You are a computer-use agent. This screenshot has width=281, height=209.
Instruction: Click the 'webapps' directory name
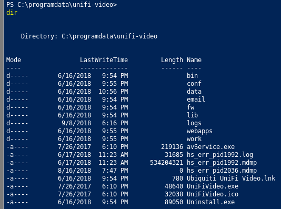tap(199, 131)
